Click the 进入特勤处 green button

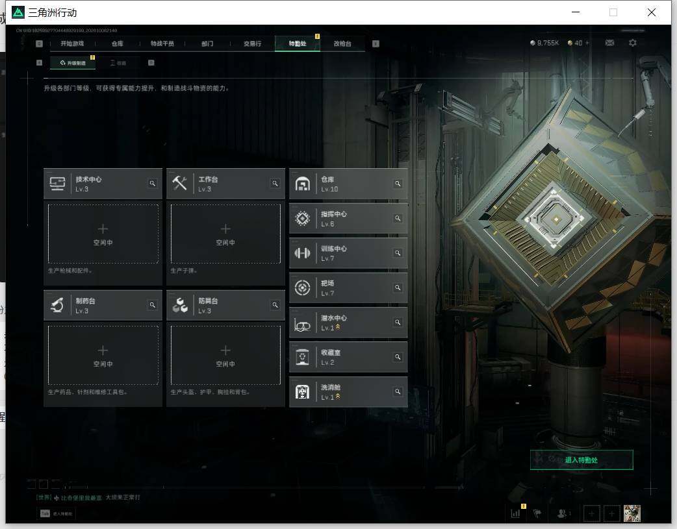pyautogui.click(x=581, y=460)
